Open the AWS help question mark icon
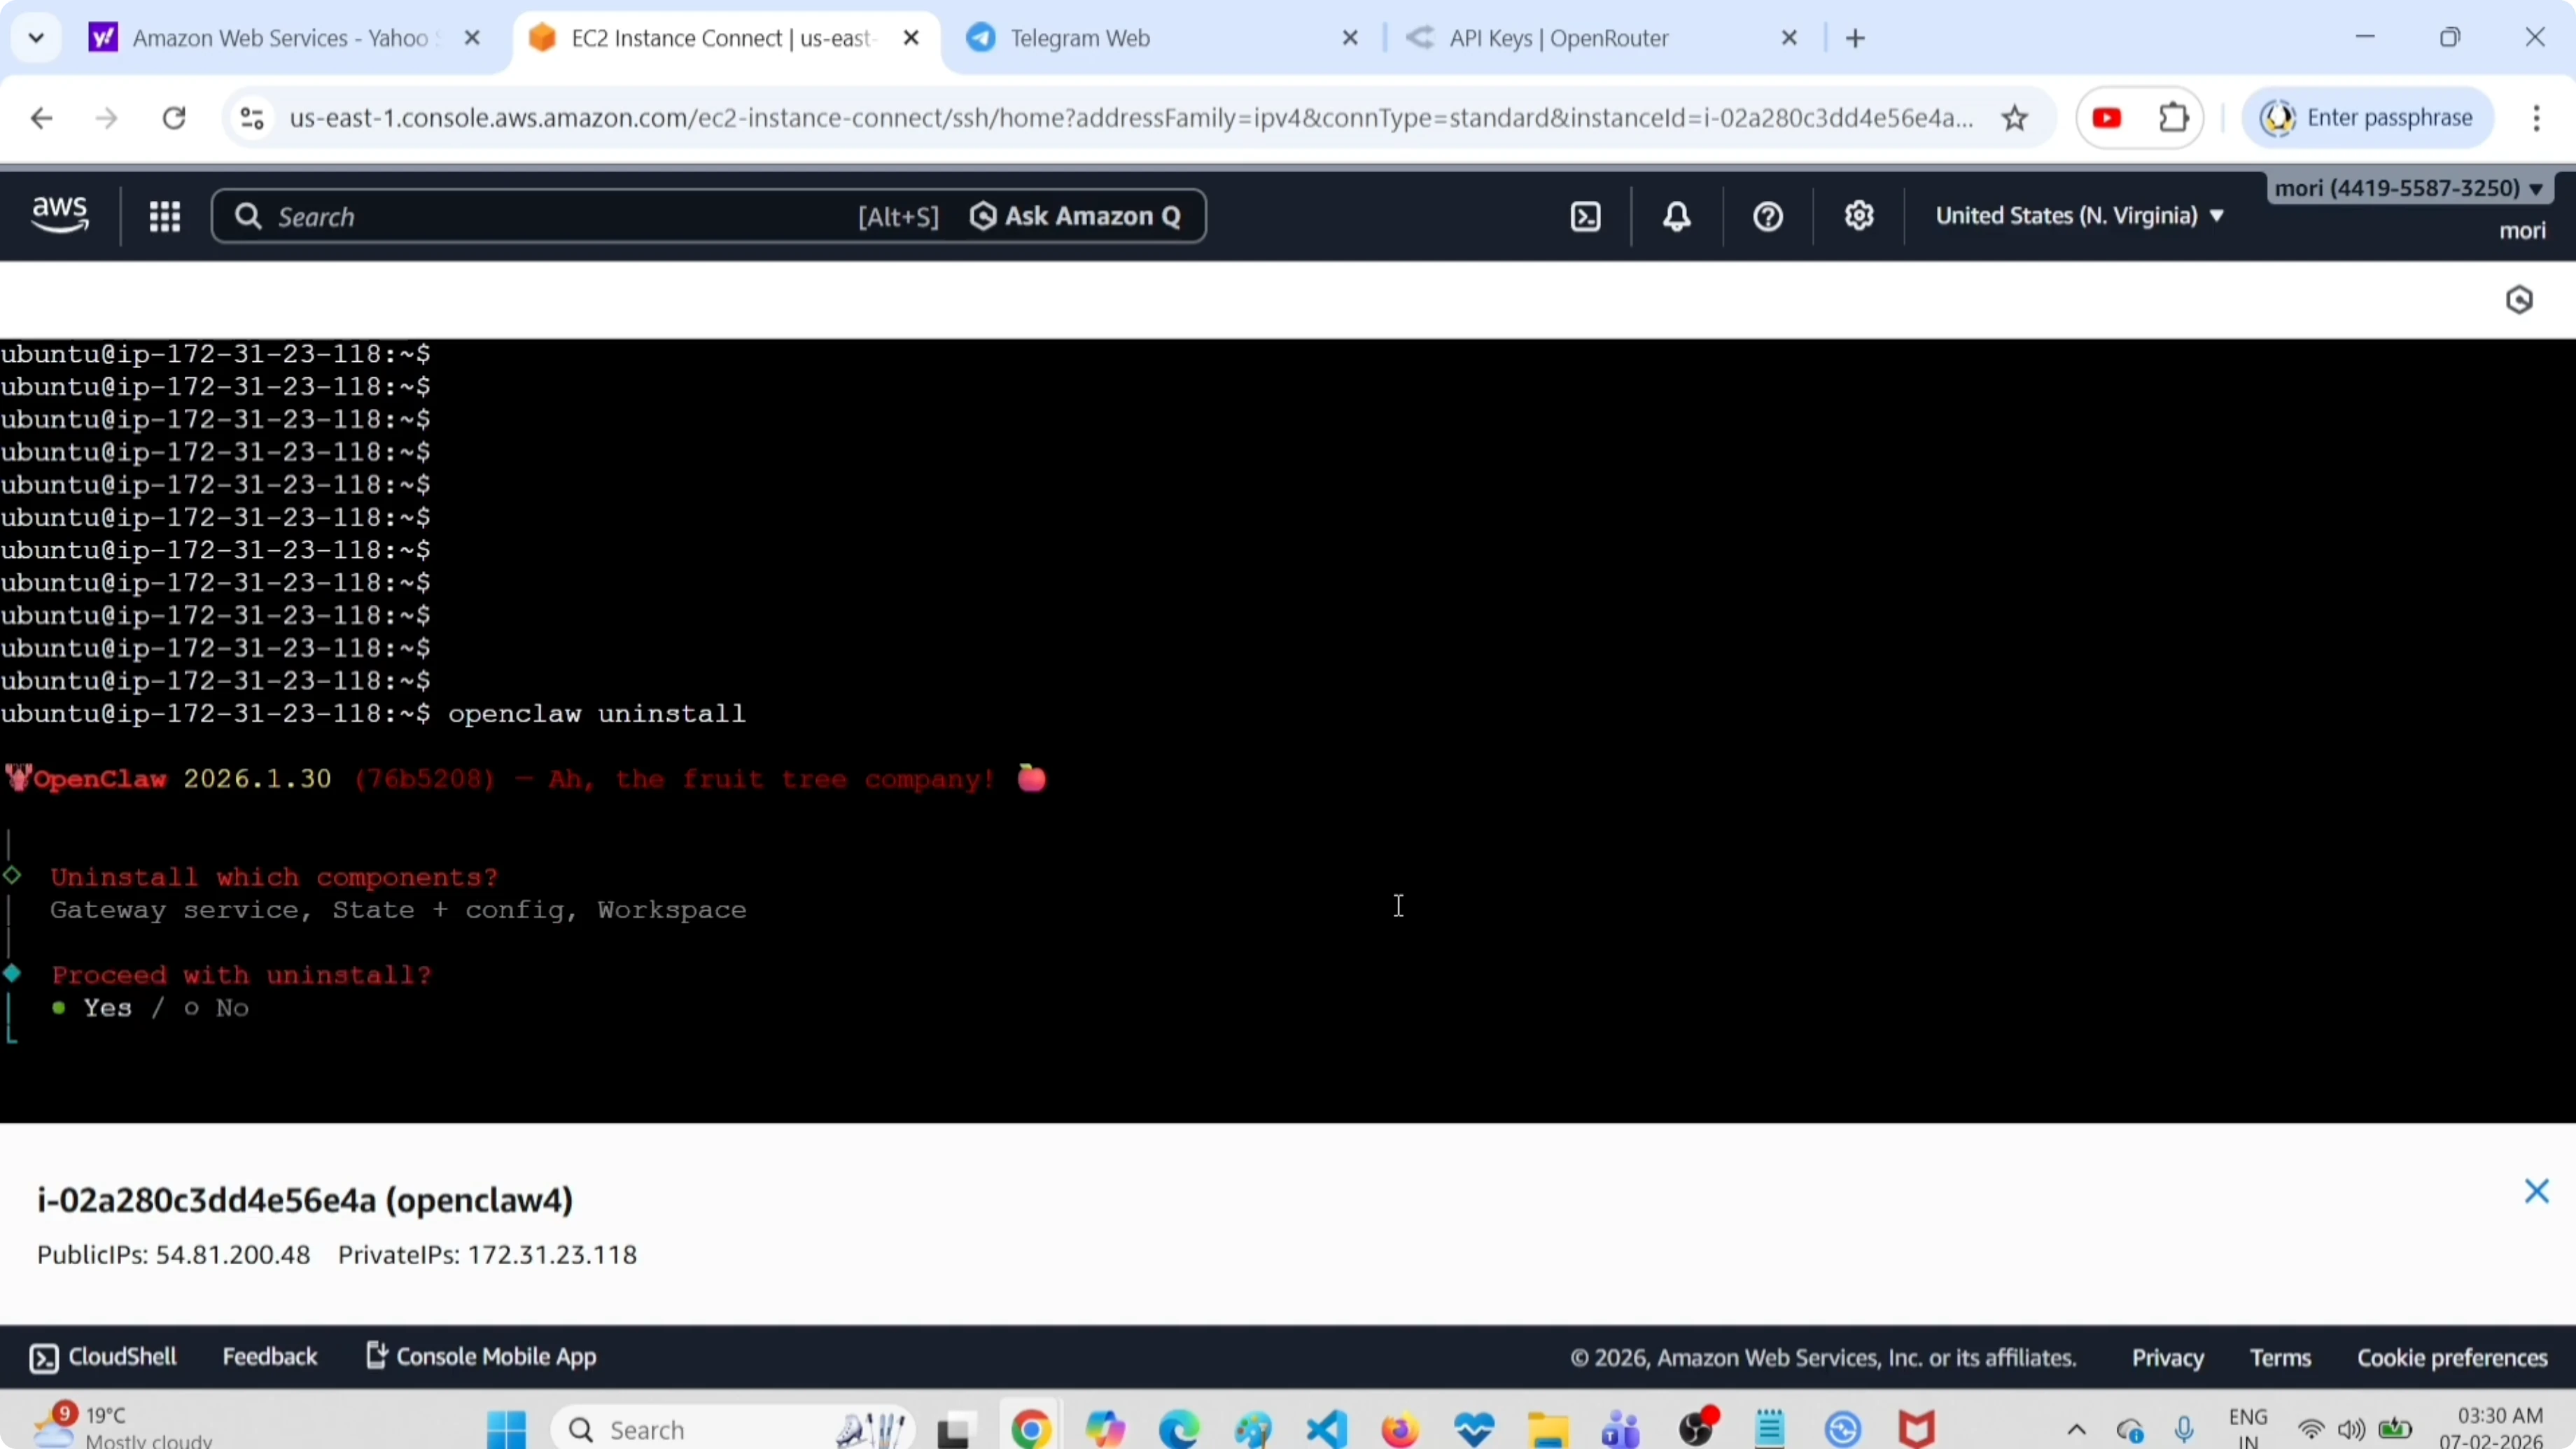 1768,216
